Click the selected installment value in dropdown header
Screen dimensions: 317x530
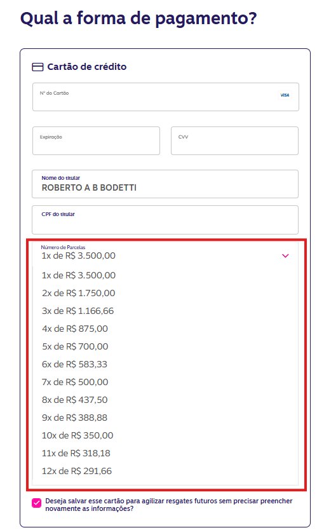[x=78, y=256]
